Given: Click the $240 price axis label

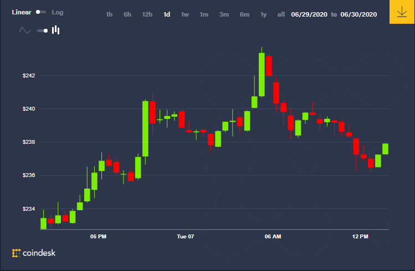Looking at the screenshot, I should coord(29,109).
